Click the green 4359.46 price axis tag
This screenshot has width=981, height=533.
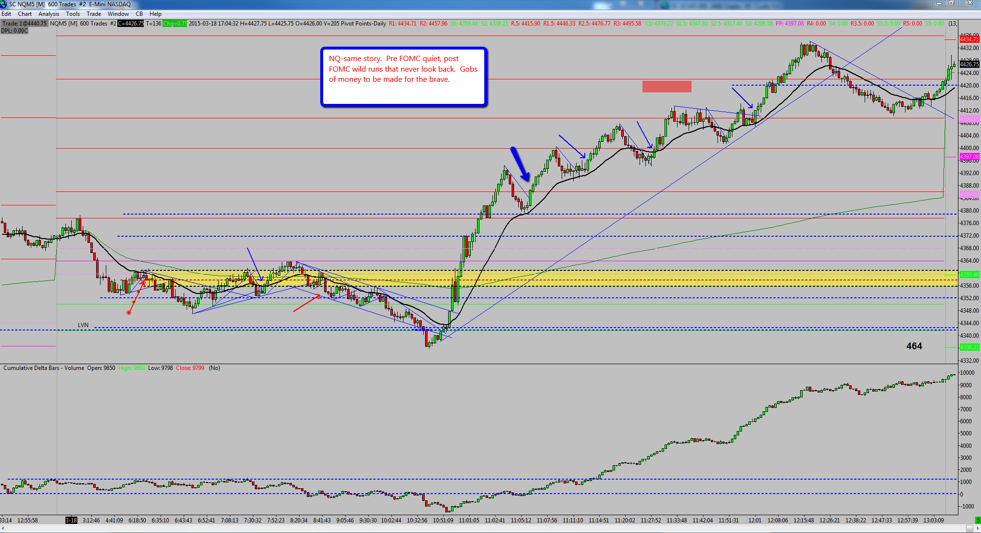tap(969, 275)
